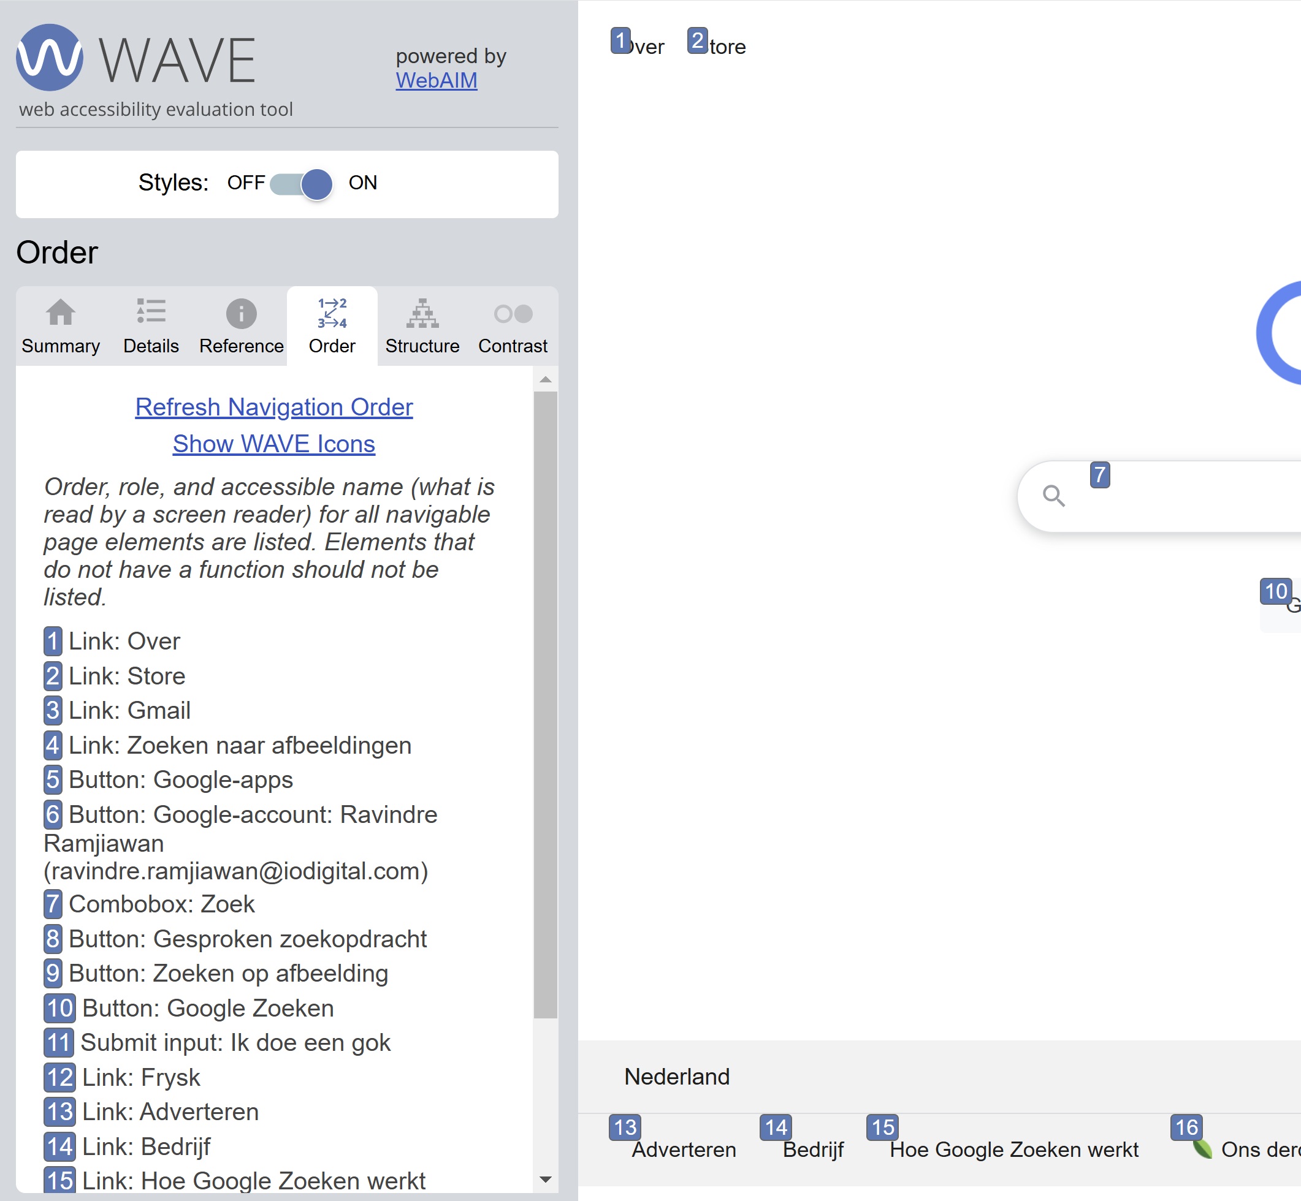Click the Store link on the page
This screenshot has height=1201, width=1301.
(723, 47)
